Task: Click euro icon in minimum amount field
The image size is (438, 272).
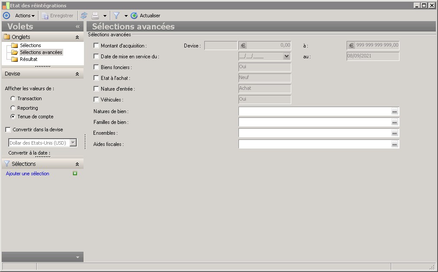Action: [243, 45]
